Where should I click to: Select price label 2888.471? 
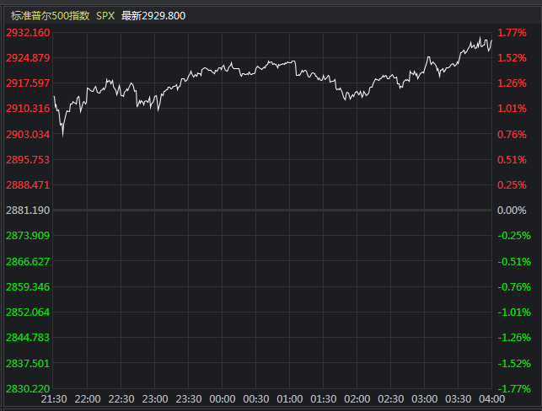point(28,184)
